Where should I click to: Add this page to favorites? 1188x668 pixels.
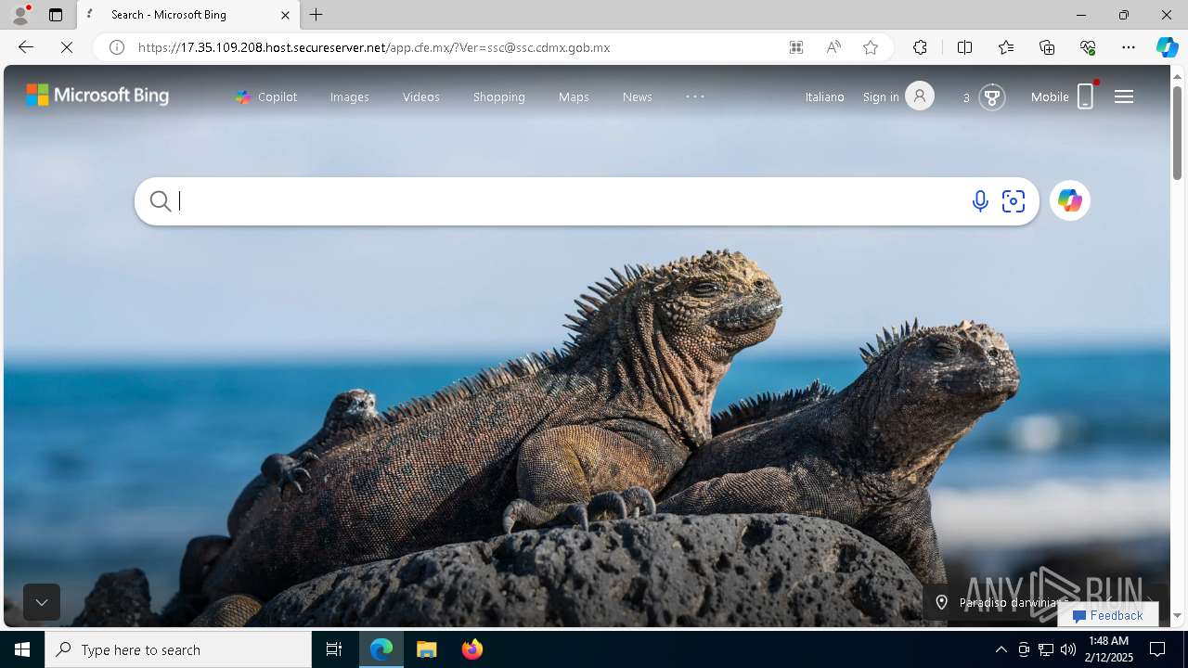tap(871, 47)
